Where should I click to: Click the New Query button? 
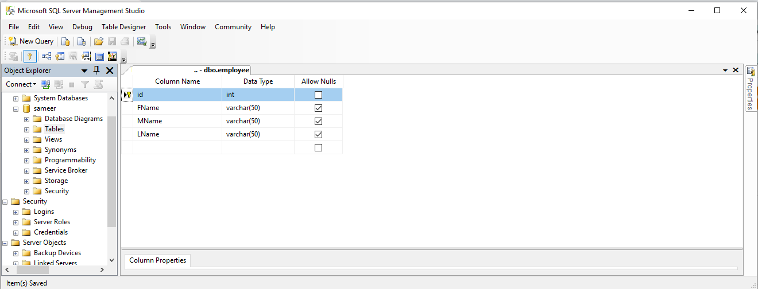point(31,41)
